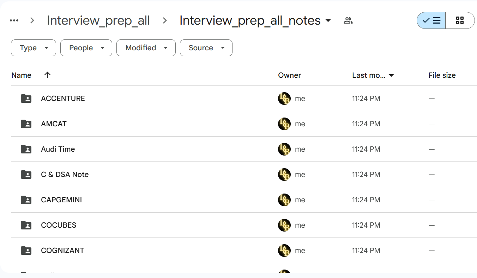Open the Source filter dropdown

click(x=206, y=48)
